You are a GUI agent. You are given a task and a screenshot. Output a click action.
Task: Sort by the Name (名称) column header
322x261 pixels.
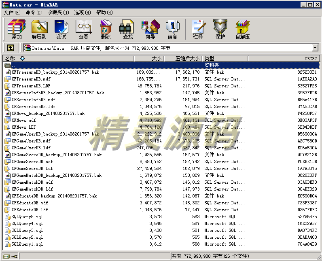coord(68,59)
